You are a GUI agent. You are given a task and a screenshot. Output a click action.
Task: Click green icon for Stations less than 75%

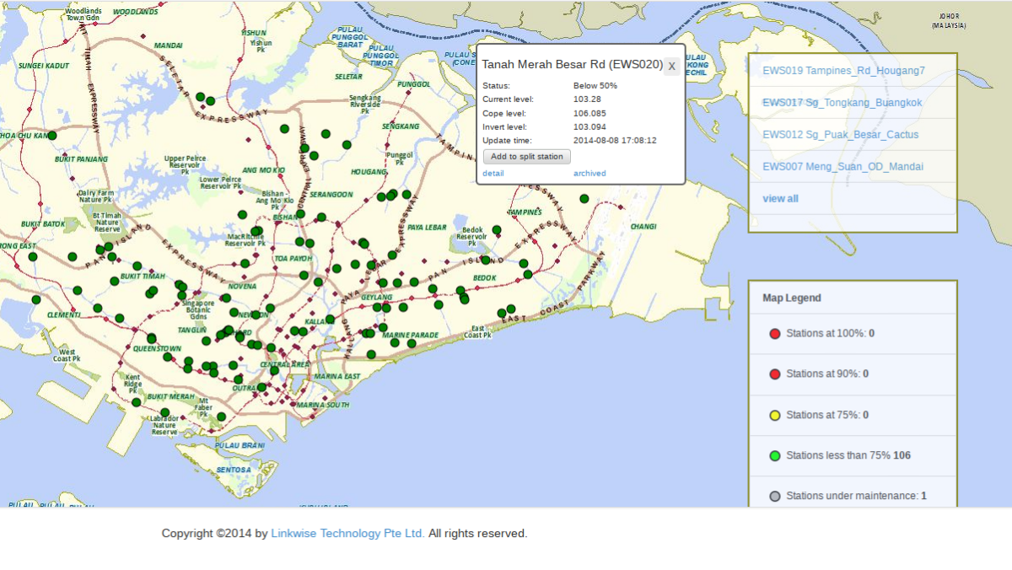pos(775,456)
